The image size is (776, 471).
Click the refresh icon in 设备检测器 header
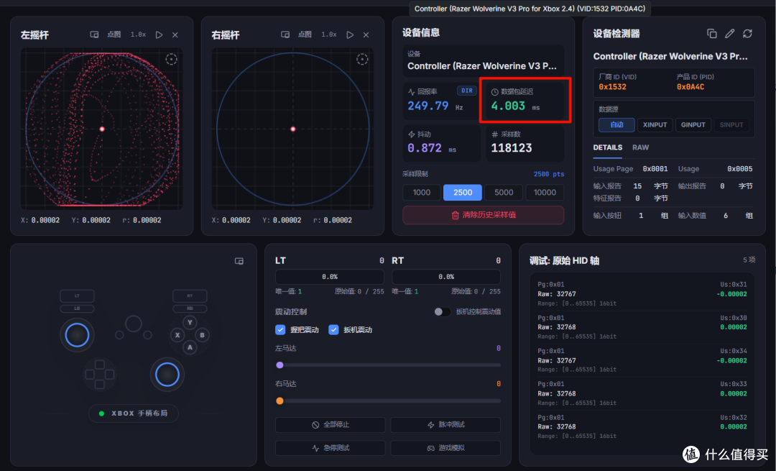click(747, 34)
